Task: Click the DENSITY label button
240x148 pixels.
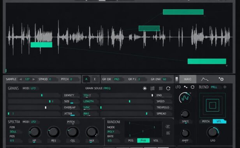Action: (x=71, y=95)
